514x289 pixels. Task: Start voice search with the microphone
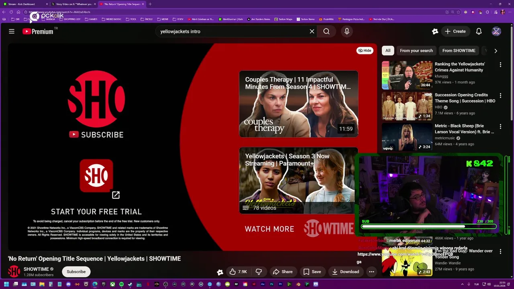click(347, 31)
